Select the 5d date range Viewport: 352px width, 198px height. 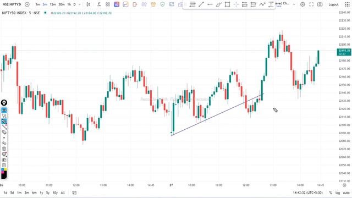pos(12,193)
